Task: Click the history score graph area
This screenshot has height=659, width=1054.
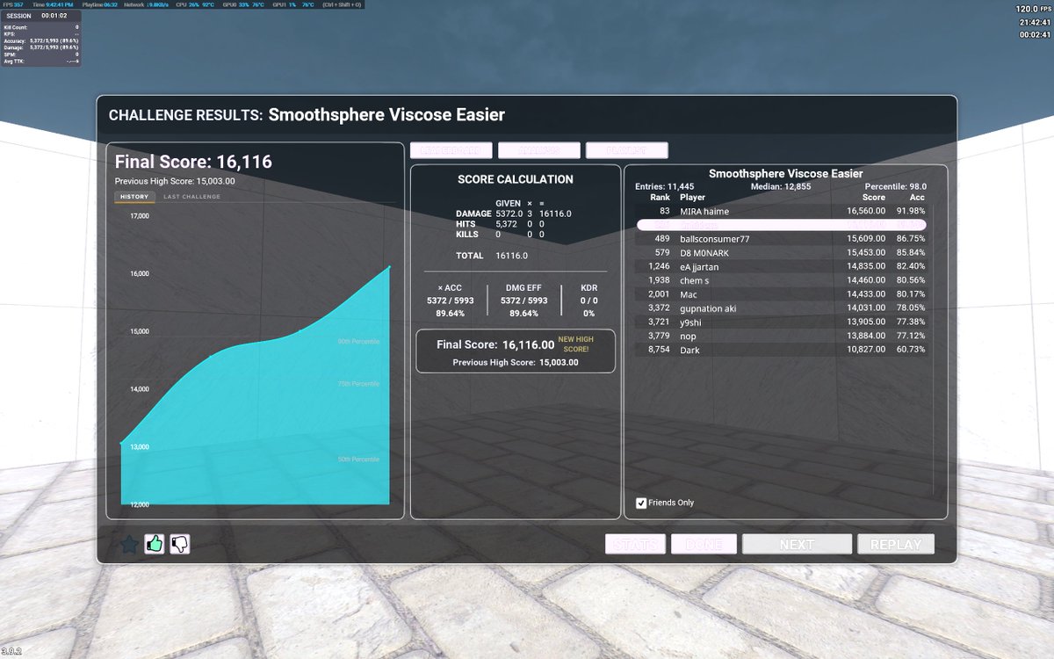Action: coord(255,387)
